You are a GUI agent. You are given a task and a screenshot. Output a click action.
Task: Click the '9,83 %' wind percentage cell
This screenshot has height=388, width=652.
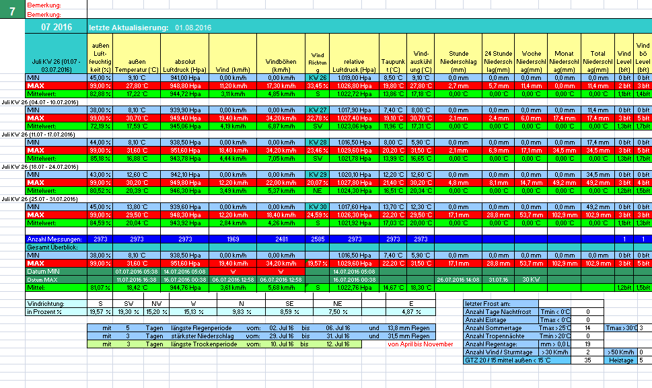tap(241, 312)
